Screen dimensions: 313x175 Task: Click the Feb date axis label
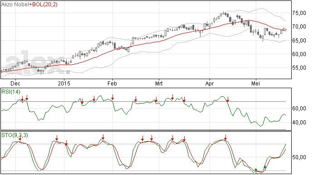click(112, 84)
